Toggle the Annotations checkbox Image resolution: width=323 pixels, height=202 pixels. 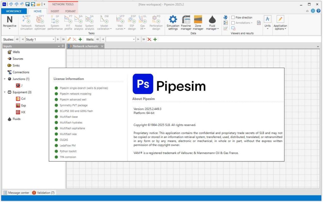233,23
